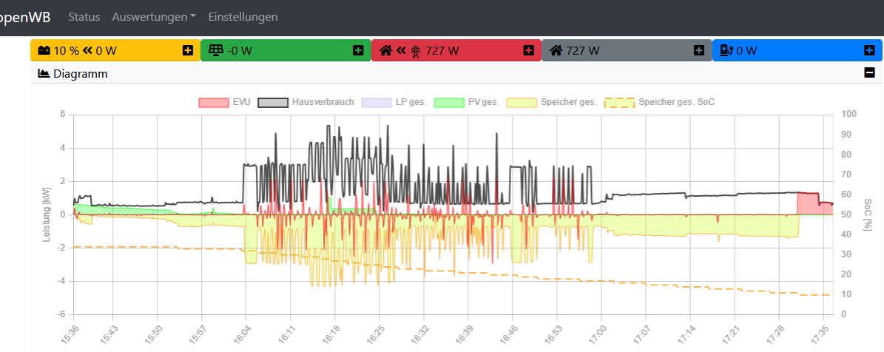Click the house icon in red grid card
Image resolution: width=884 pixels, height=352 pixels.
(x=385, y=50)
